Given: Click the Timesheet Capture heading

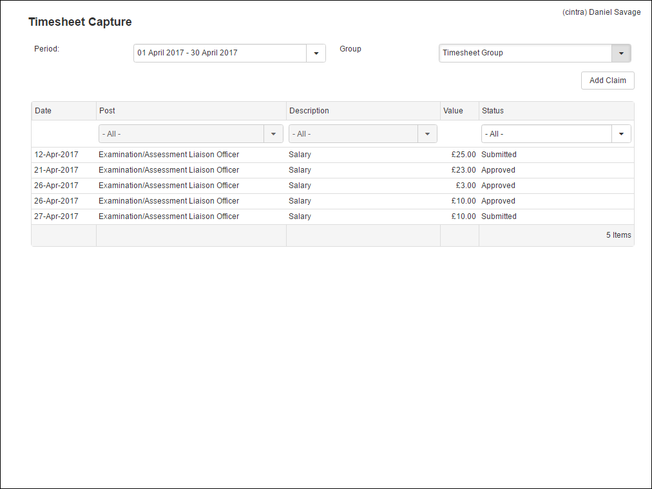Looking at the screenshot, I should pos(80,22).
